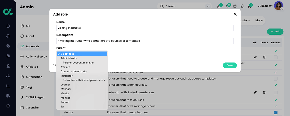The height and width of the screenshot is (116, 290).
Task: Click the handshake icon beside Affiliates
Action: pos(22,67)
